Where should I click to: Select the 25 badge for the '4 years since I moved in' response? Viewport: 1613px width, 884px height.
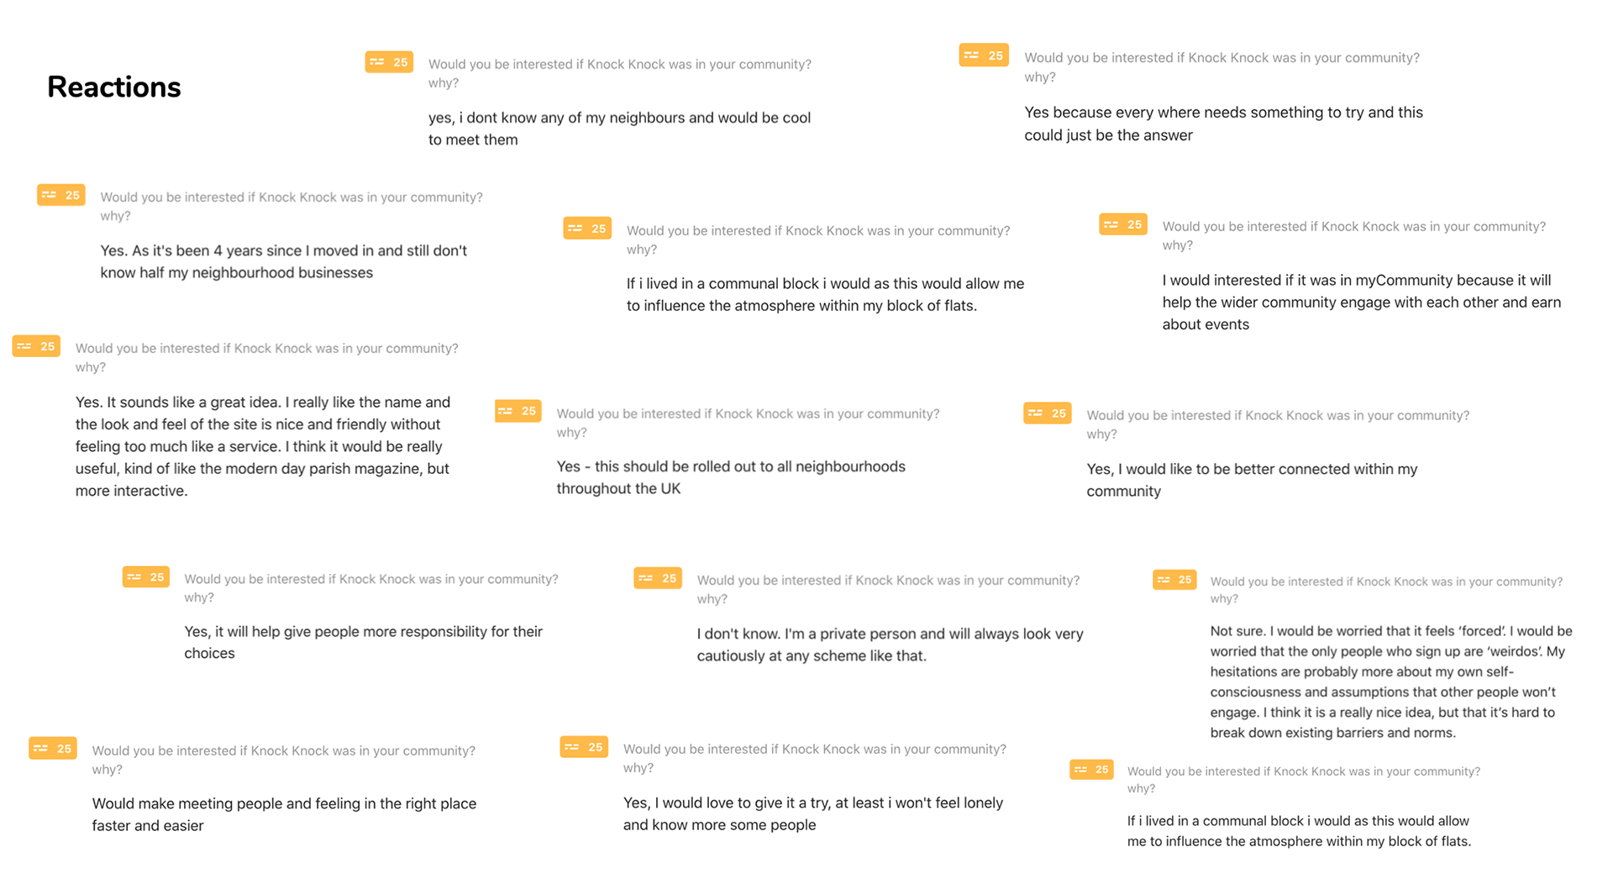[61, 195]
